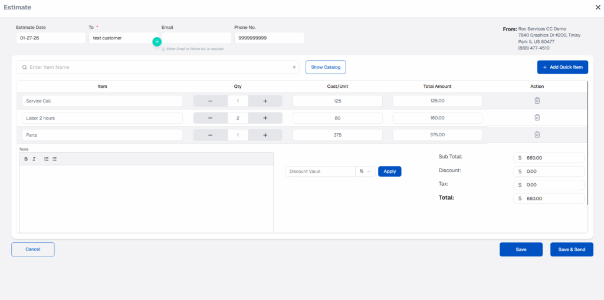This screenshot has height=300, width=604.
Task: Toggle italic in the Note editor
Action: pos(34,159)
